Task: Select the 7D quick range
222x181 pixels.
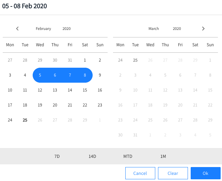Action: point(57,156)
